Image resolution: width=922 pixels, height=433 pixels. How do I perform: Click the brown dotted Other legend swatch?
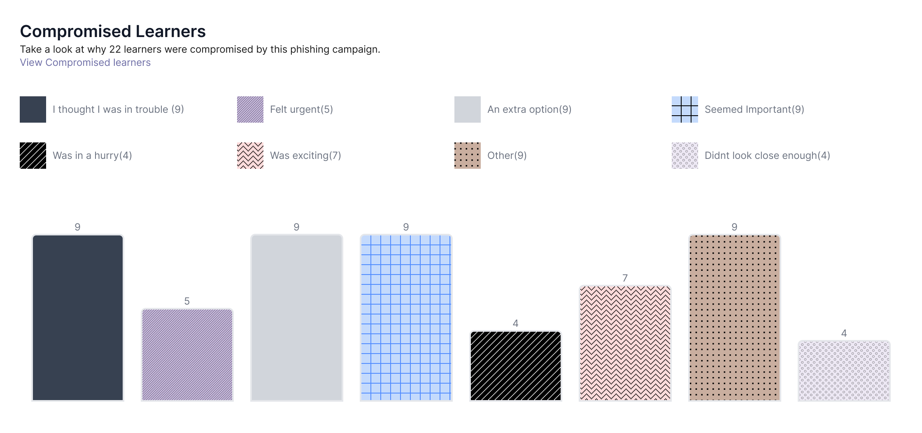(468, 156)
